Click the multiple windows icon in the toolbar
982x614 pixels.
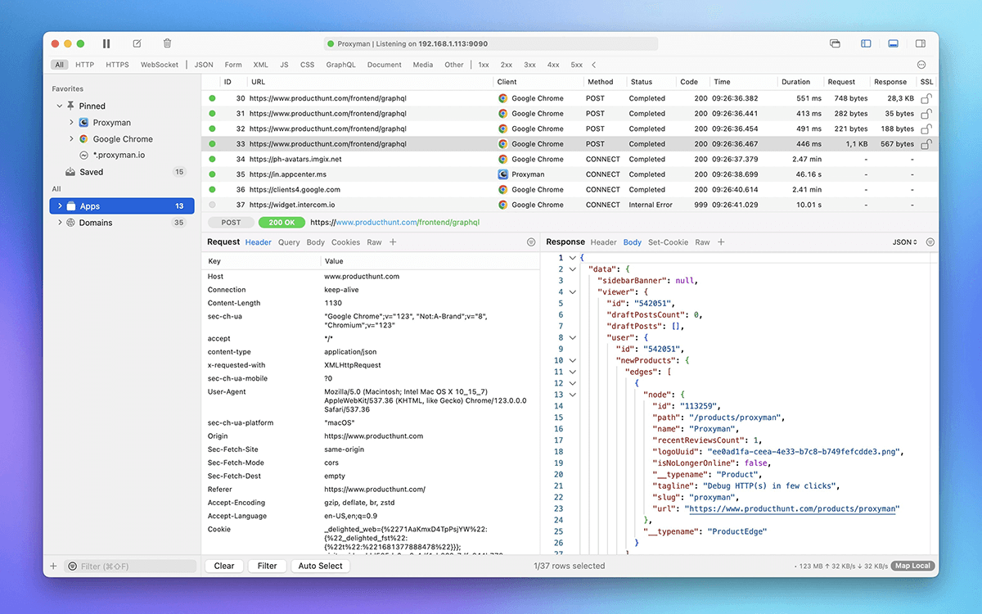835,43
